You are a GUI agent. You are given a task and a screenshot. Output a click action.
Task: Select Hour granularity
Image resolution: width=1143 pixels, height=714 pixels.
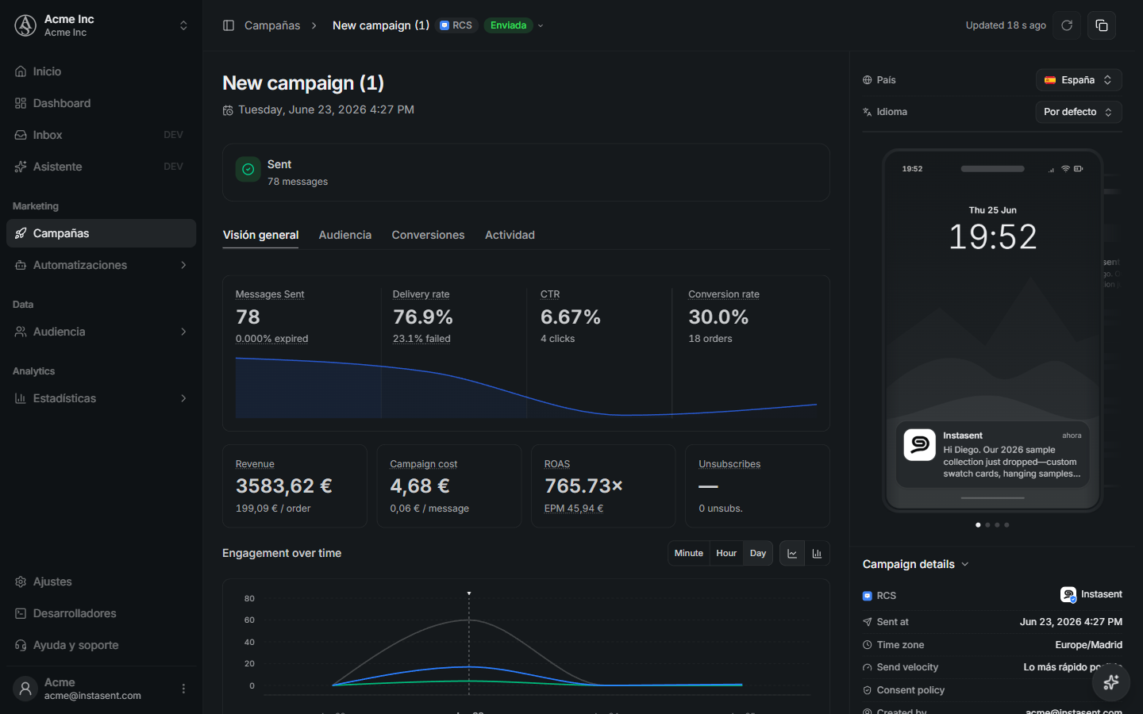[726, 553]
